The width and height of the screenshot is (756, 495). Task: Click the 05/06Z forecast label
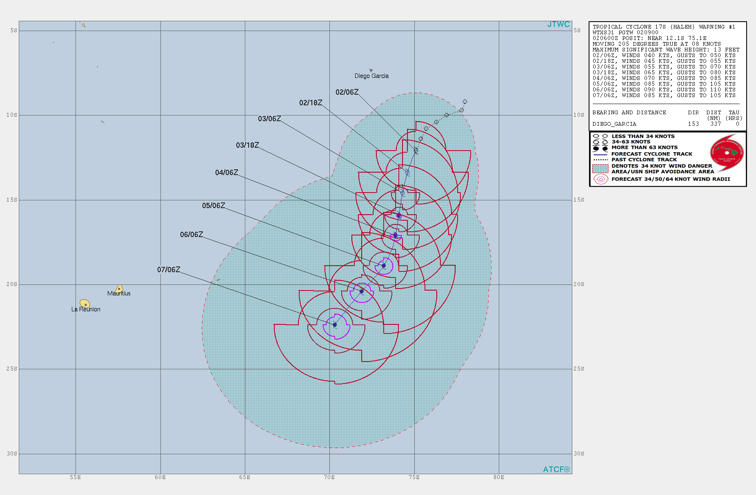213,206
